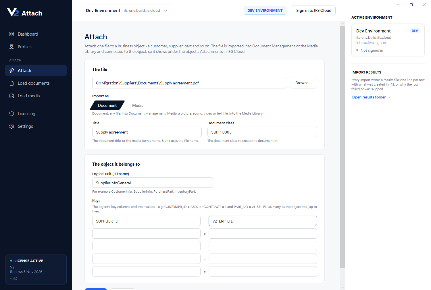The width and height of the screenshot is (431, 290).
Task: Click the file path input field
Action: [x=190, y=83]
